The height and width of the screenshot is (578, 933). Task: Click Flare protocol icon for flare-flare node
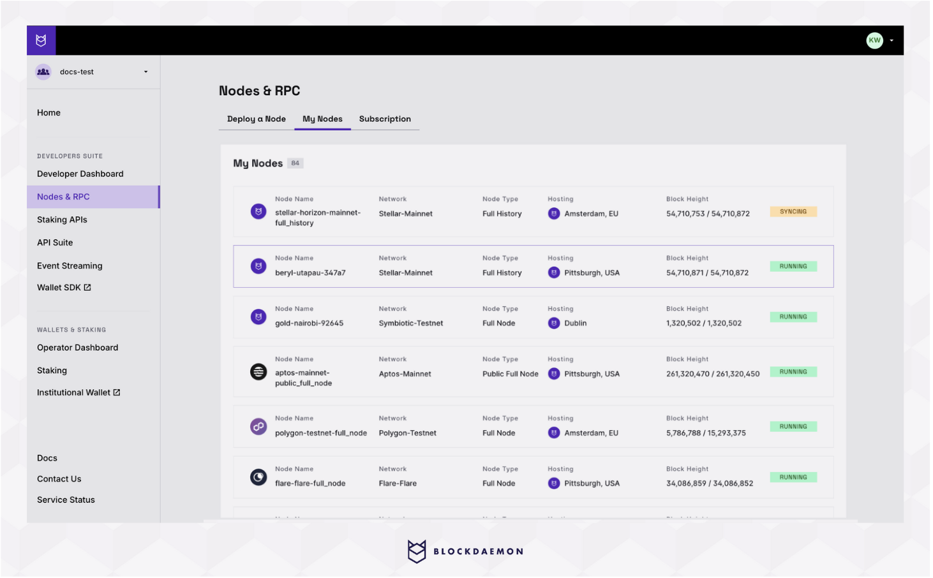tap(258, 477)
